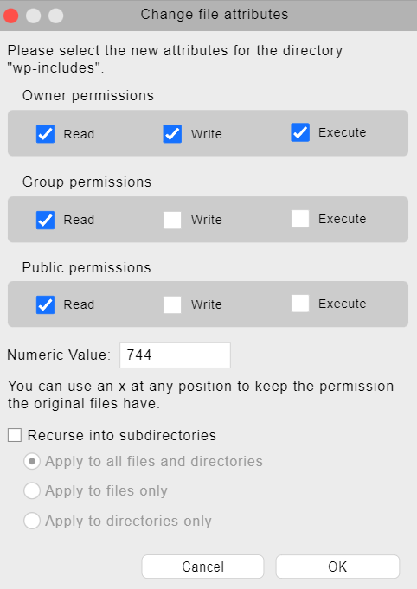
Task: Toggle Public Read permission checkbox
Action: (46, 304)
